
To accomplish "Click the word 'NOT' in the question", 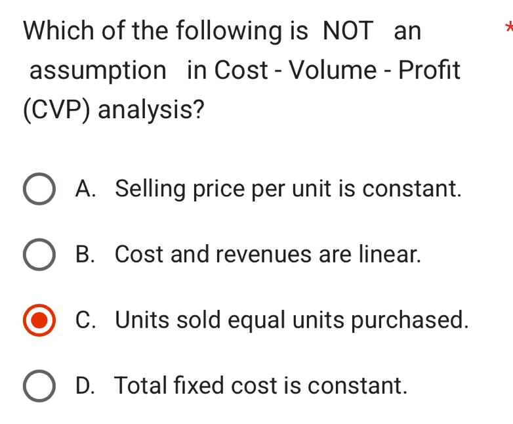I will [x=348, y=31].
